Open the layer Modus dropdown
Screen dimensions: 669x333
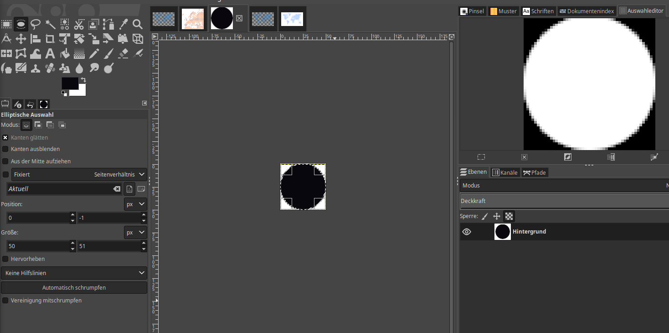(564, 186)
